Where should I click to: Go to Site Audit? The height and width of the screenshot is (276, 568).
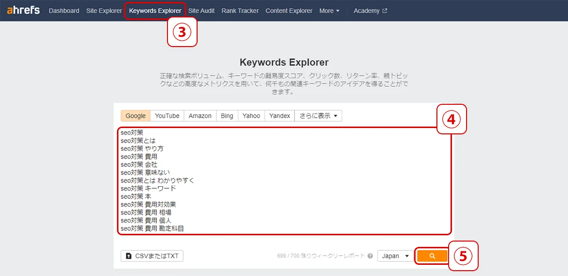(x=201, y=11)
